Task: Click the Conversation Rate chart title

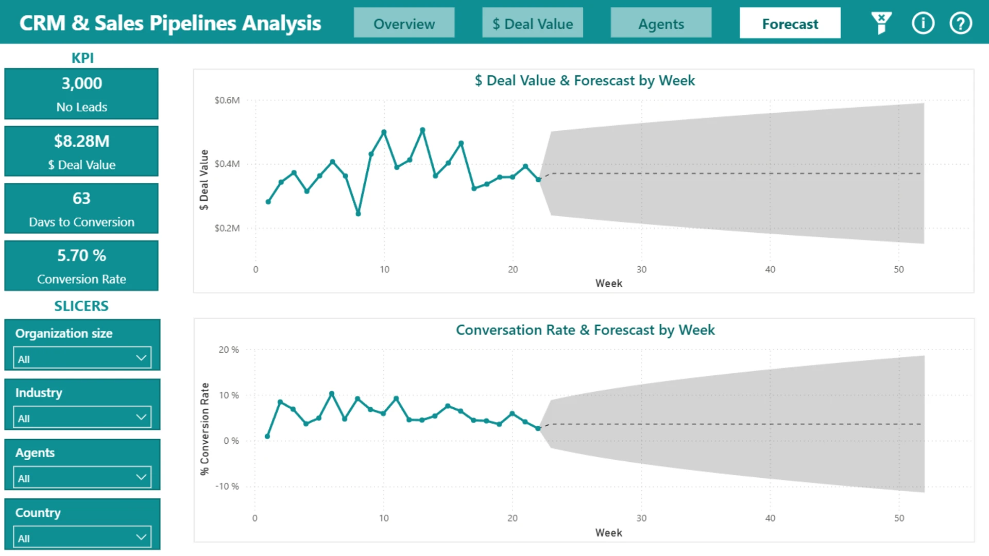Action: pos(585,330)
